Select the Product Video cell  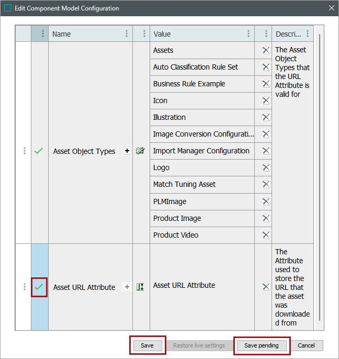202,235
